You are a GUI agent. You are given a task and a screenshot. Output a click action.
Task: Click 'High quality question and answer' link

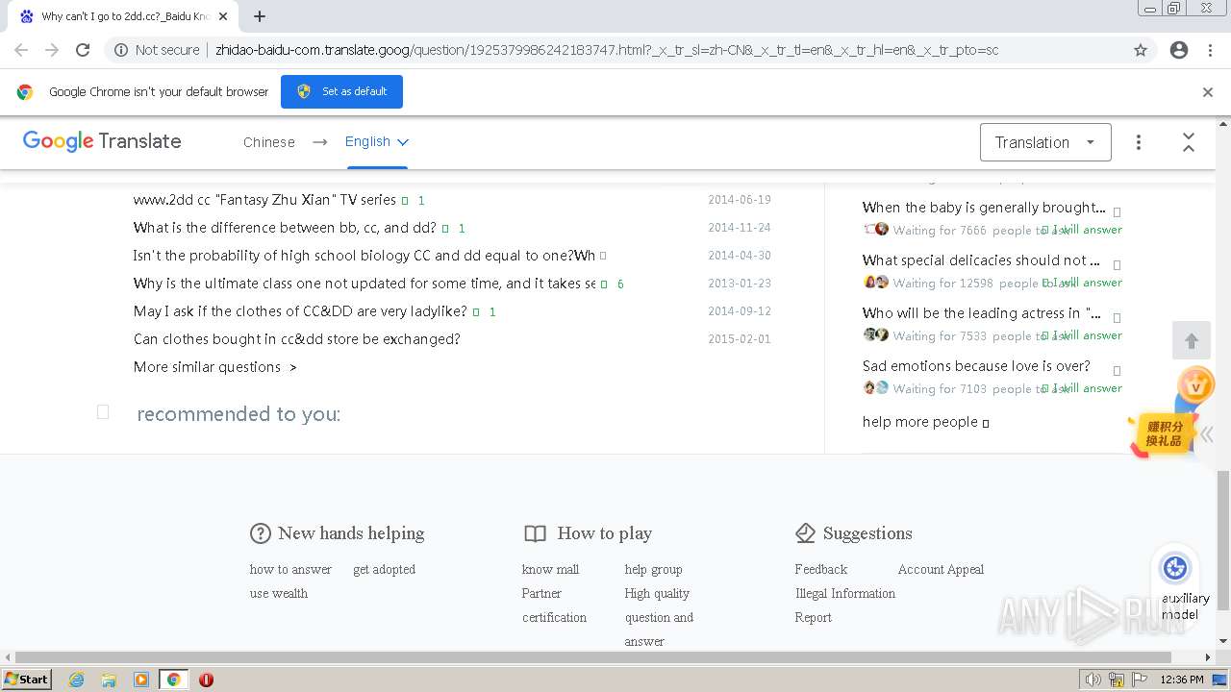point(659,617)
